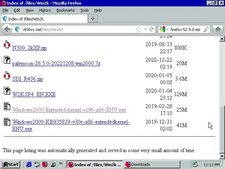Go to the home page with the Home icon
This screenshot has height=169, width=225.
pyautogui.click(x=218, y=29)
